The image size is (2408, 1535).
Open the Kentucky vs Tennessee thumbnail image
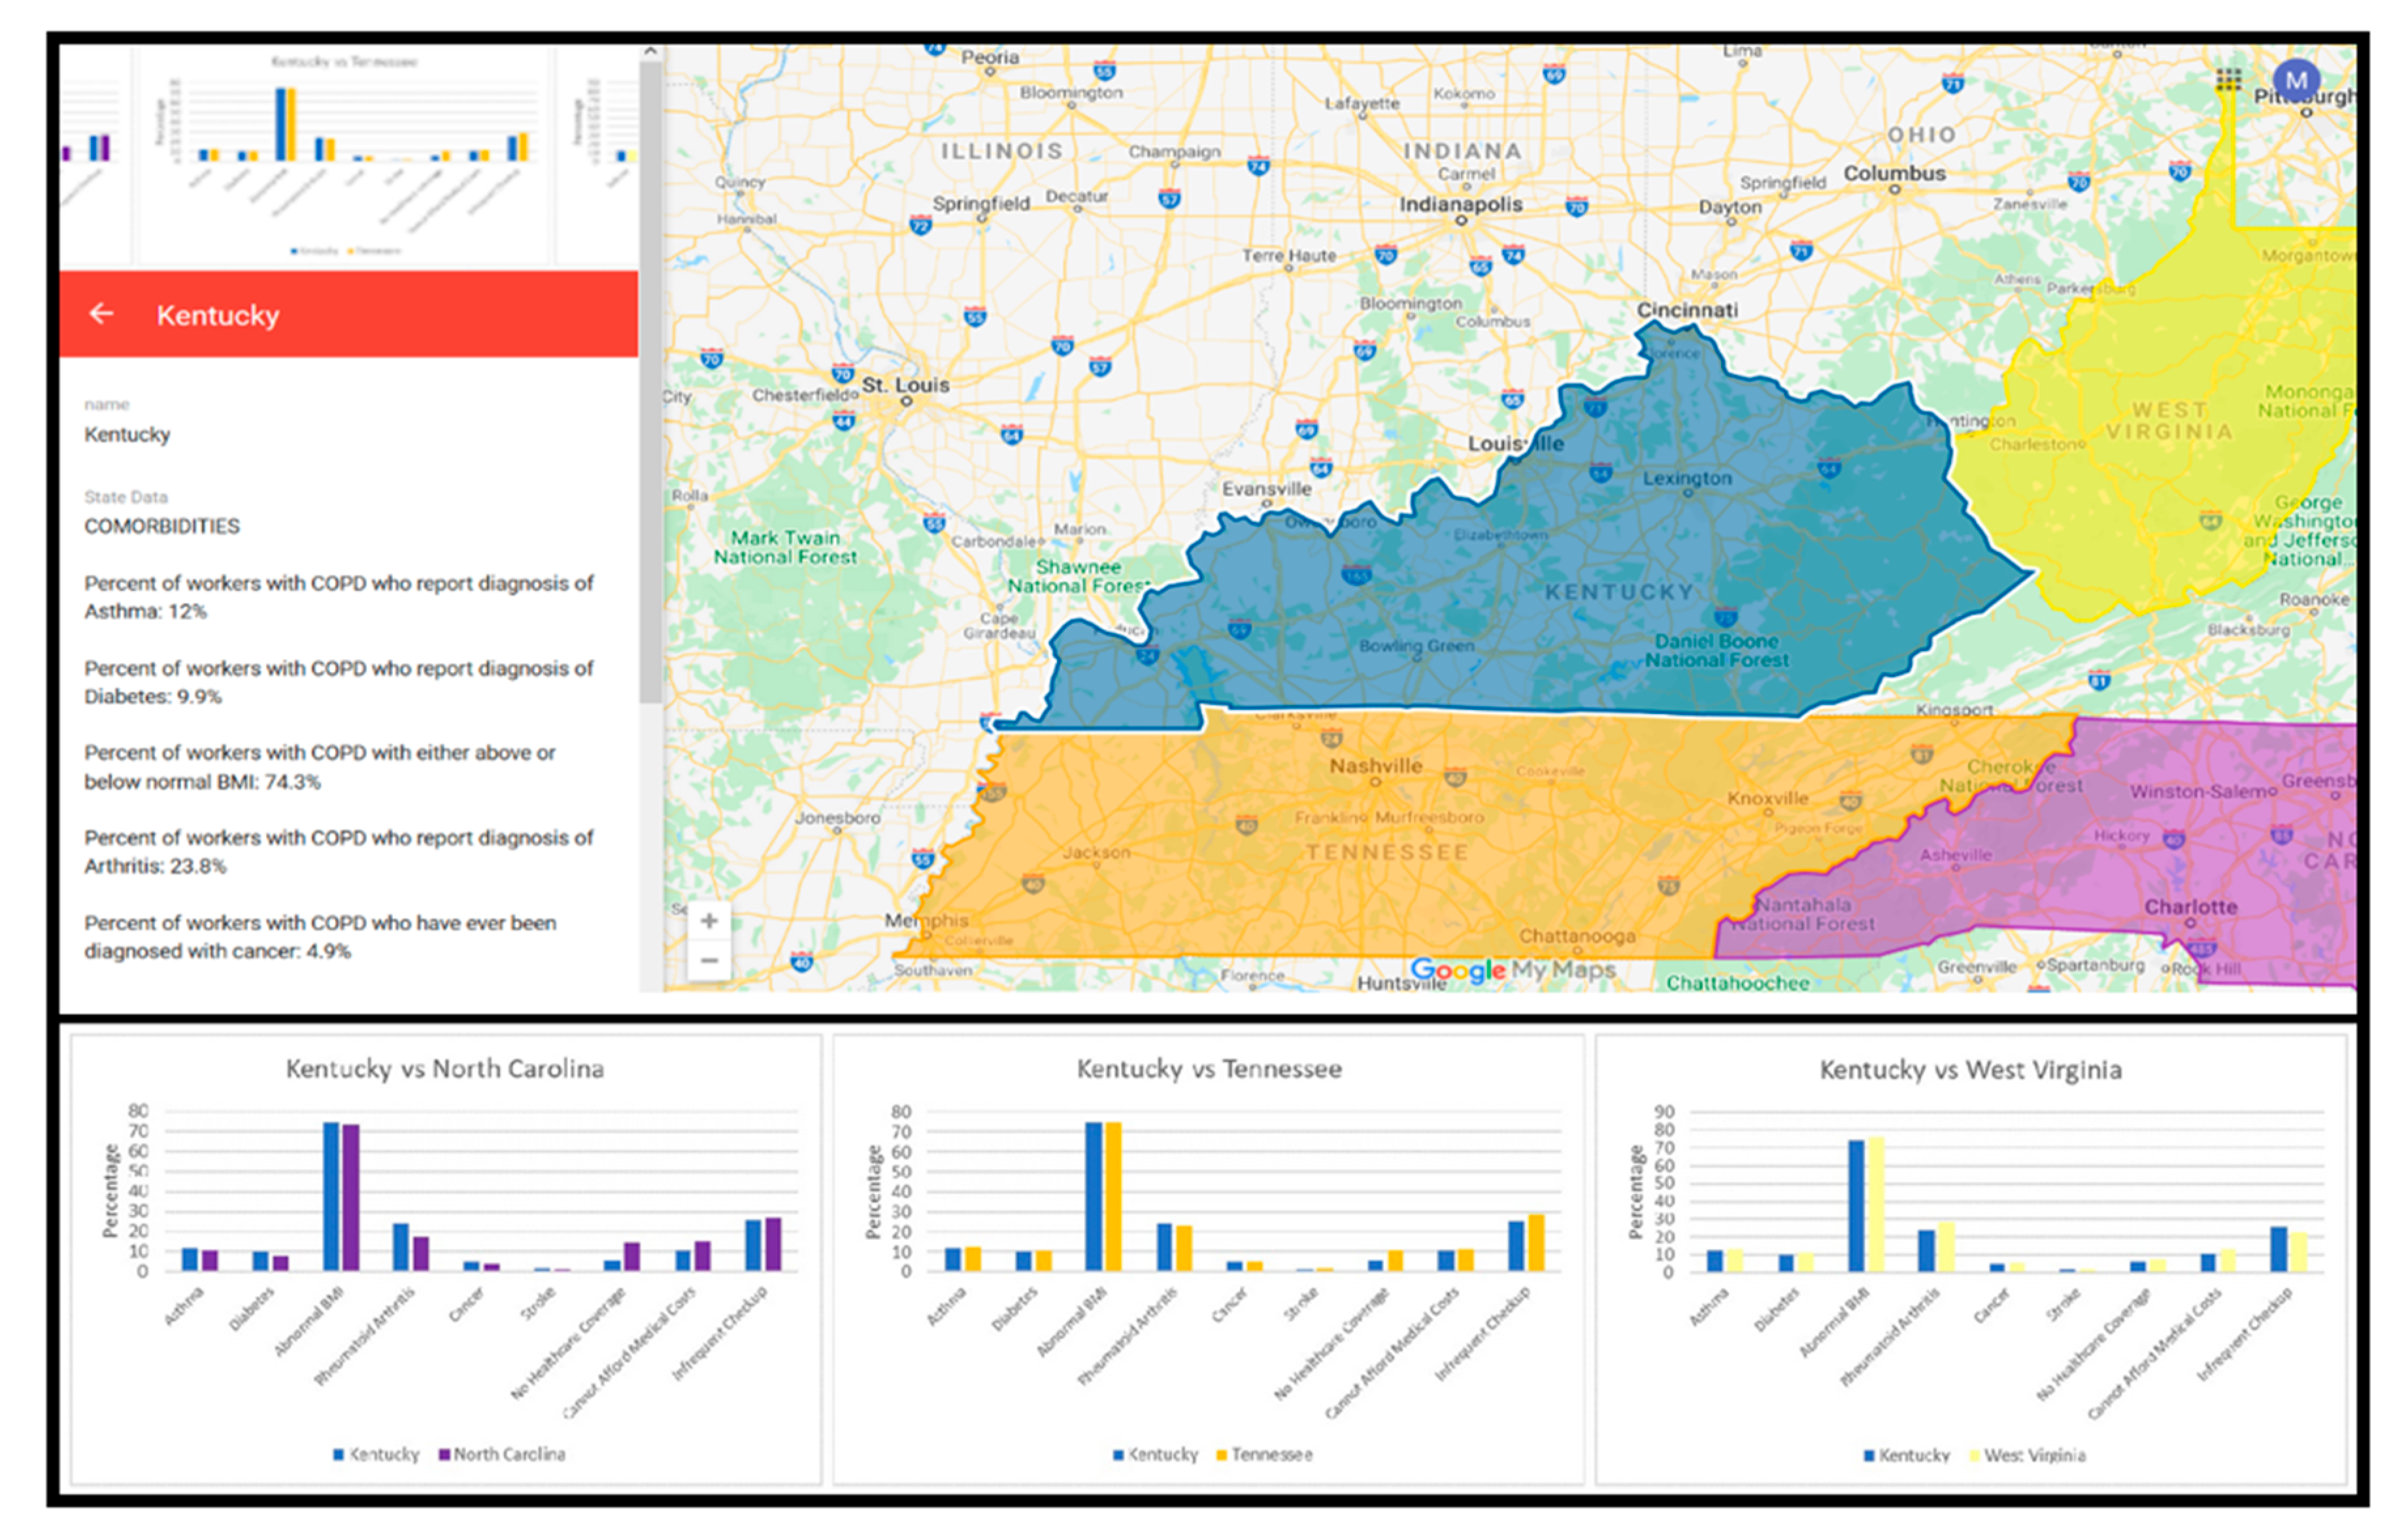point(345,155)
